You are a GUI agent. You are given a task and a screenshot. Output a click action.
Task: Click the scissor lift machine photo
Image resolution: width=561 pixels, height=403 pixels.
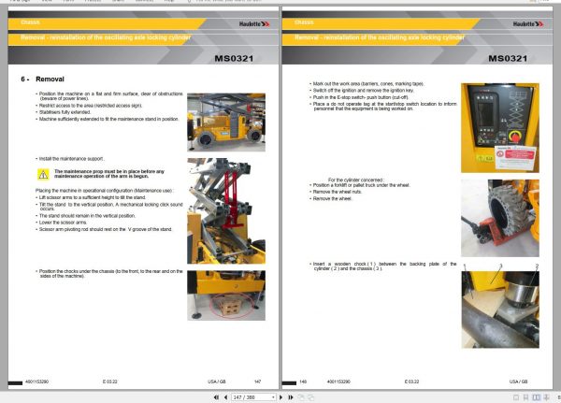tap(226, 122)
